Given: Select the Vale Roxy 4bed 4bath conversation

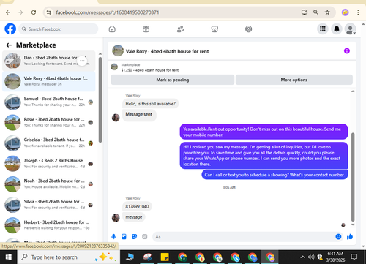Looking at the screenshot, I should 49,81.
